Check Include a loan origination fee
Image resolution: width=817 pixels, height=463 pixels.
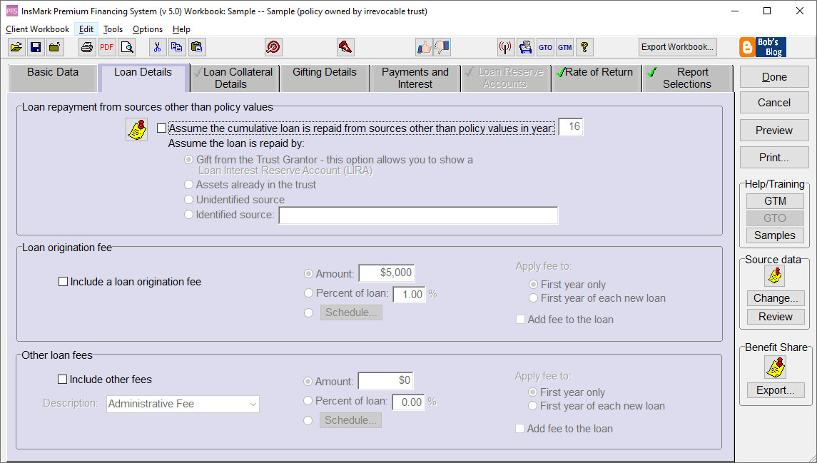[x=63, y=281]
